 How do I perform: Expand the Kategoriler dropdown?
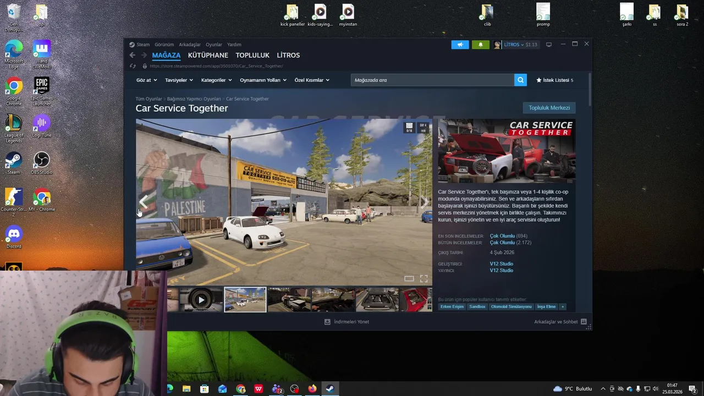pyautogui.click(x=217, y=80)
